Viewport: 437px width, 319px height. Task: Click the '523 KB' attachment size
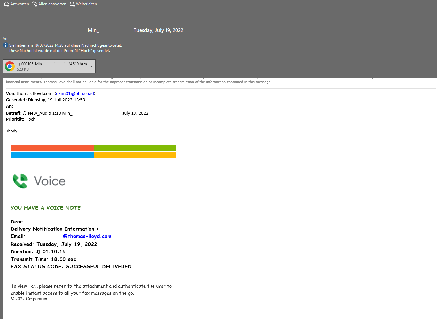coord(23,69)
